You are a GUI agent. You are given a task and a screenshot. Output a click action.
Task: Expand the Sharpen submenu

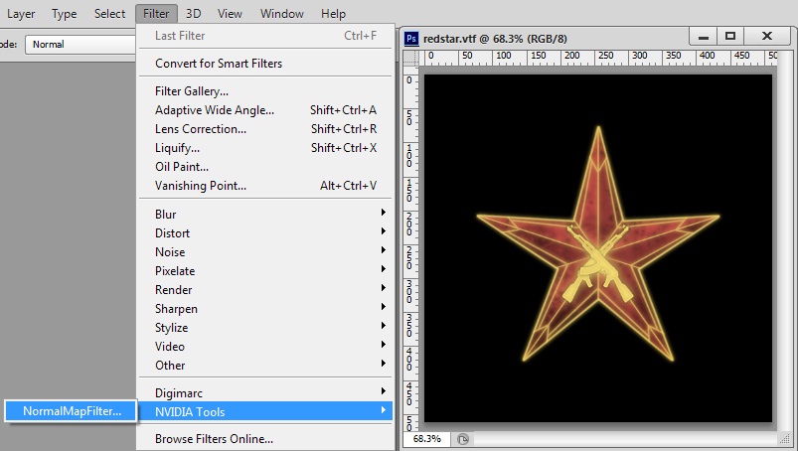point(265,308)
